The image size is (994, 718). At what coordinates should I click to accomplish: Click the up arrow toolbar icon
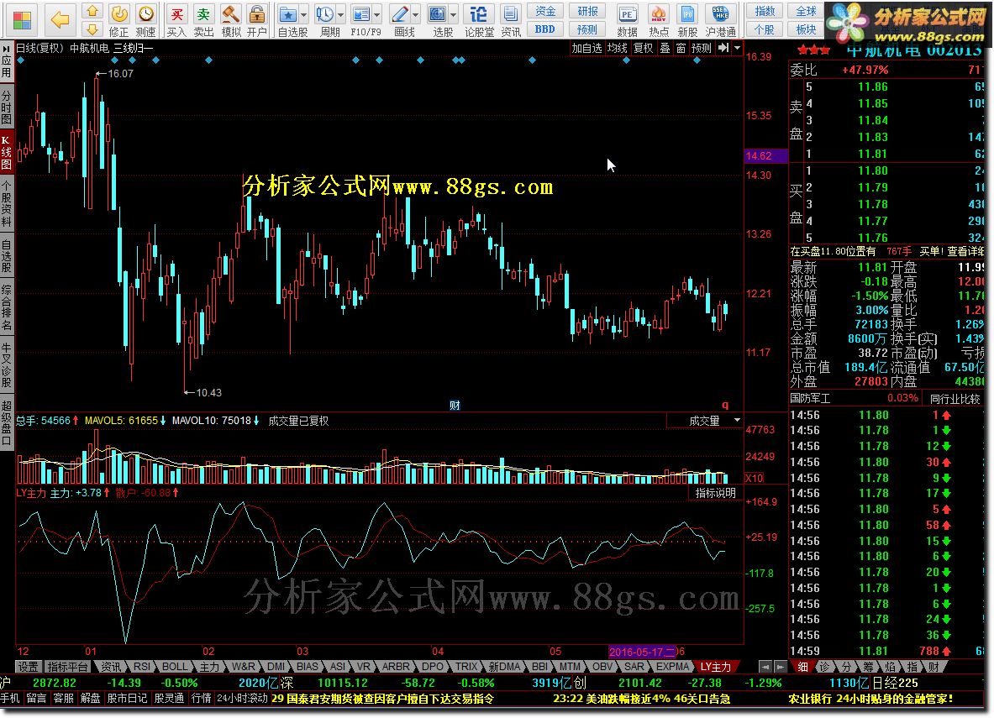click(92, 12)
